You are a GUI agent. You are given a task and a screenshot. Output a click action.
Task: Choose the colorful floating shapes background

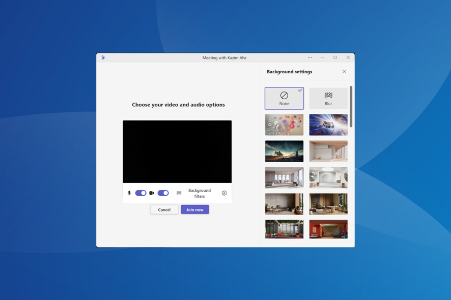(x=284, y=125)
